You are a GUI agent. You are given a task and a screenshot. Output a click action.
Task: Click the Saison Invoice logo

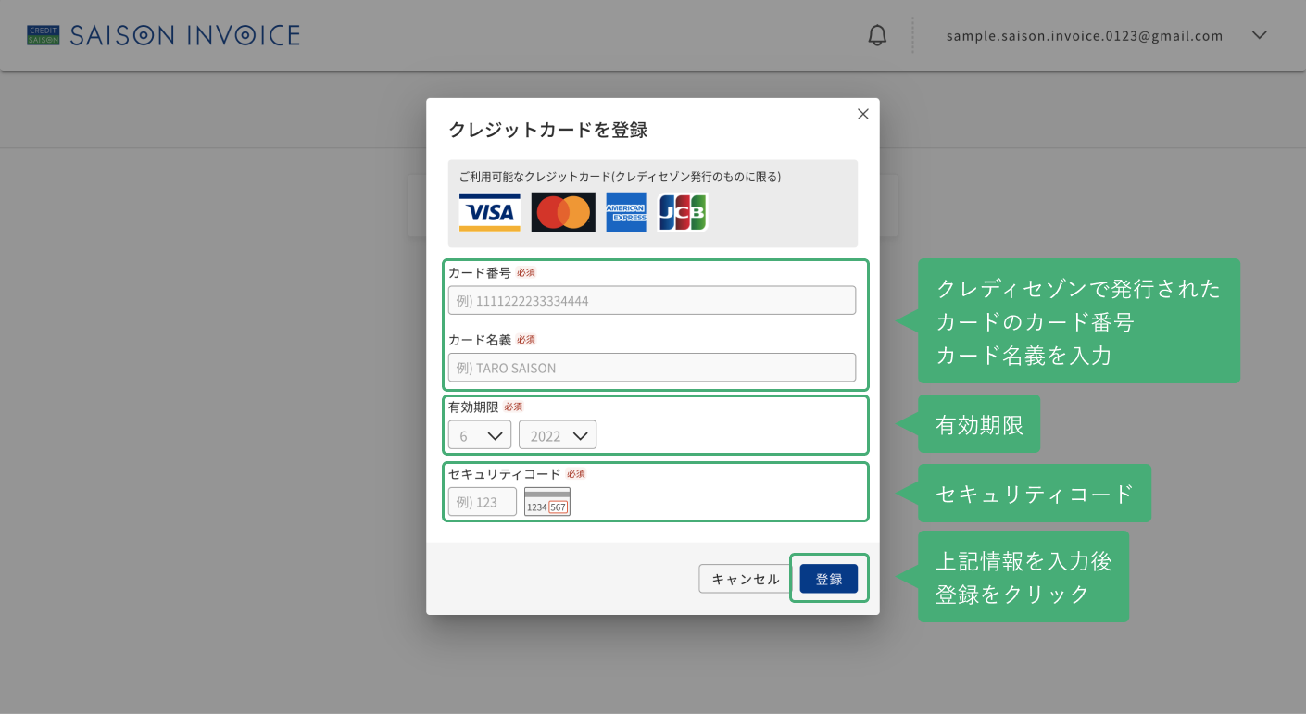coord(164,36)
